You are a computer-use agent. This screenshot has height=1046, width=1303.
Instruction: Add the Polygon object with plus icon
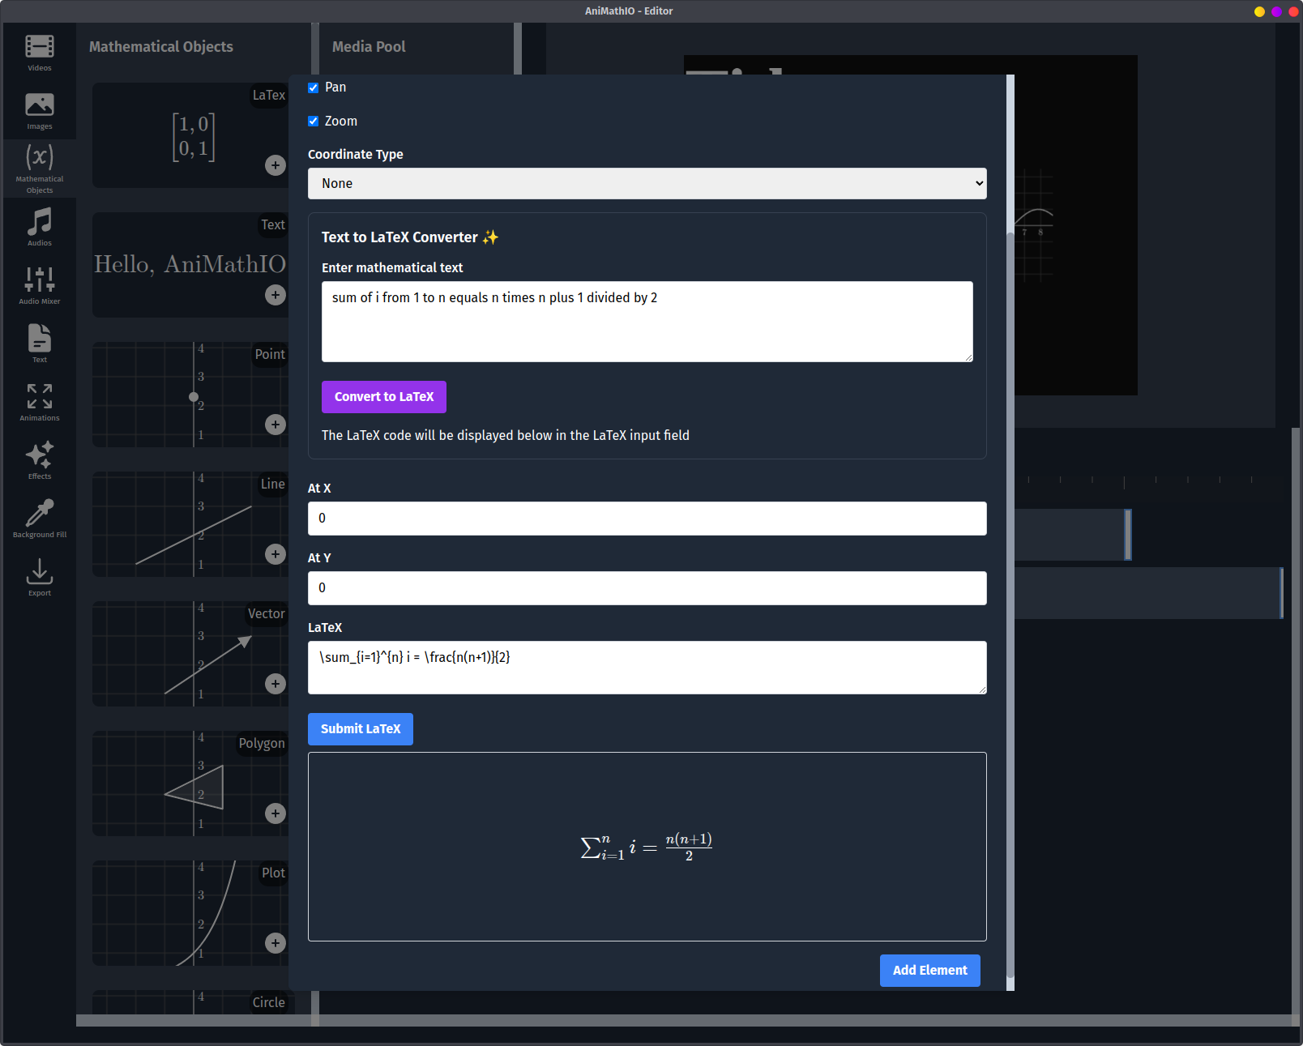[276, 813]
